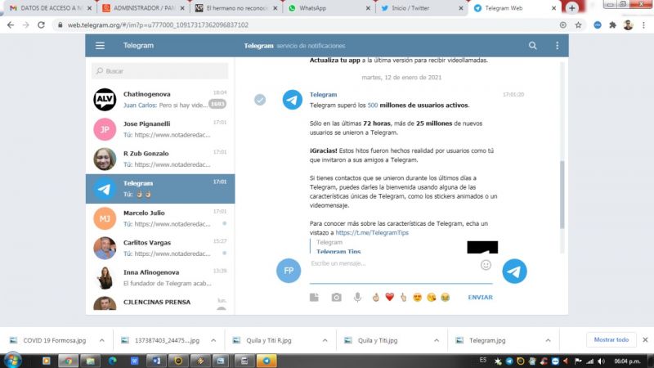The width and height of the screenshot is (654, 368).
Task: Open the chat options three-dot menu
Action: pyautogui.click(x=558, y=46)
